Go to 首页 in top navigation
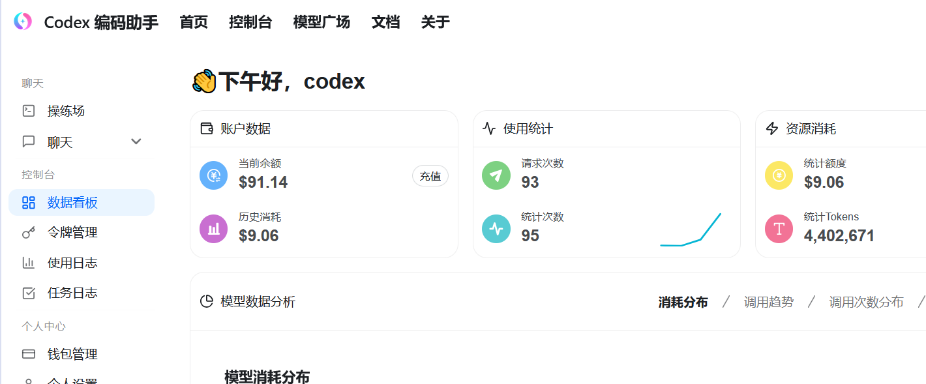Viewport: 926px width, 384px height. (194, 22)
